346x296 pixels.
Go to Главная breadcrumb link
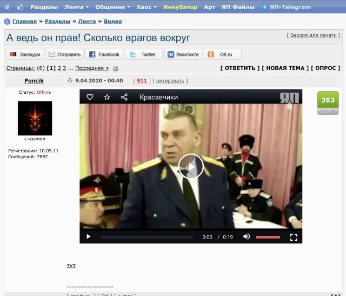pyautogui.click(x=24, y=21)
